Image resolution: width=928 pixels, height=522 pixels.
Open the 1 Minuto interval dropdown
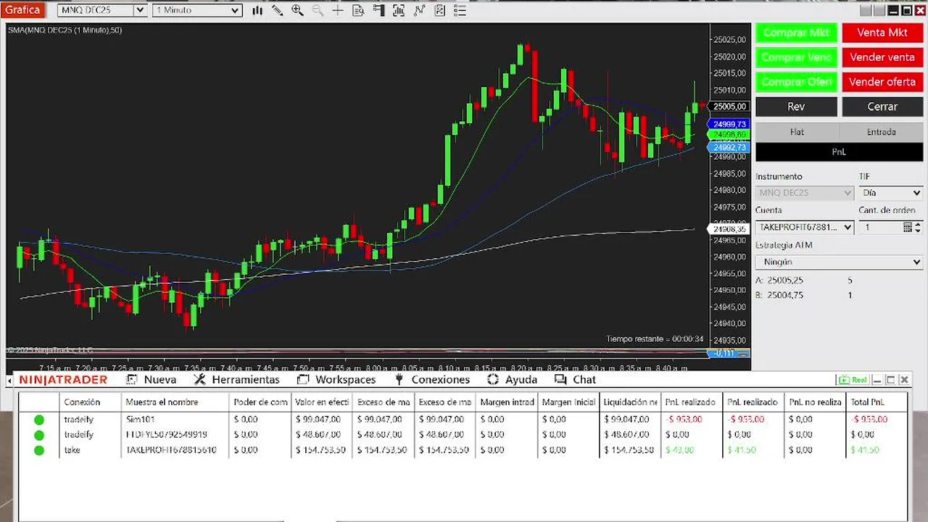197,10
